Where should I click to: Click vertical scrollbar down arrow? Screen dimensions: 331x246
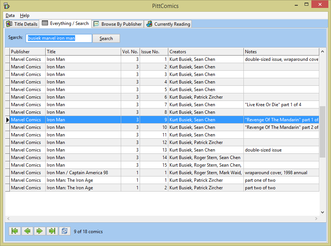(x=322, y=212)
